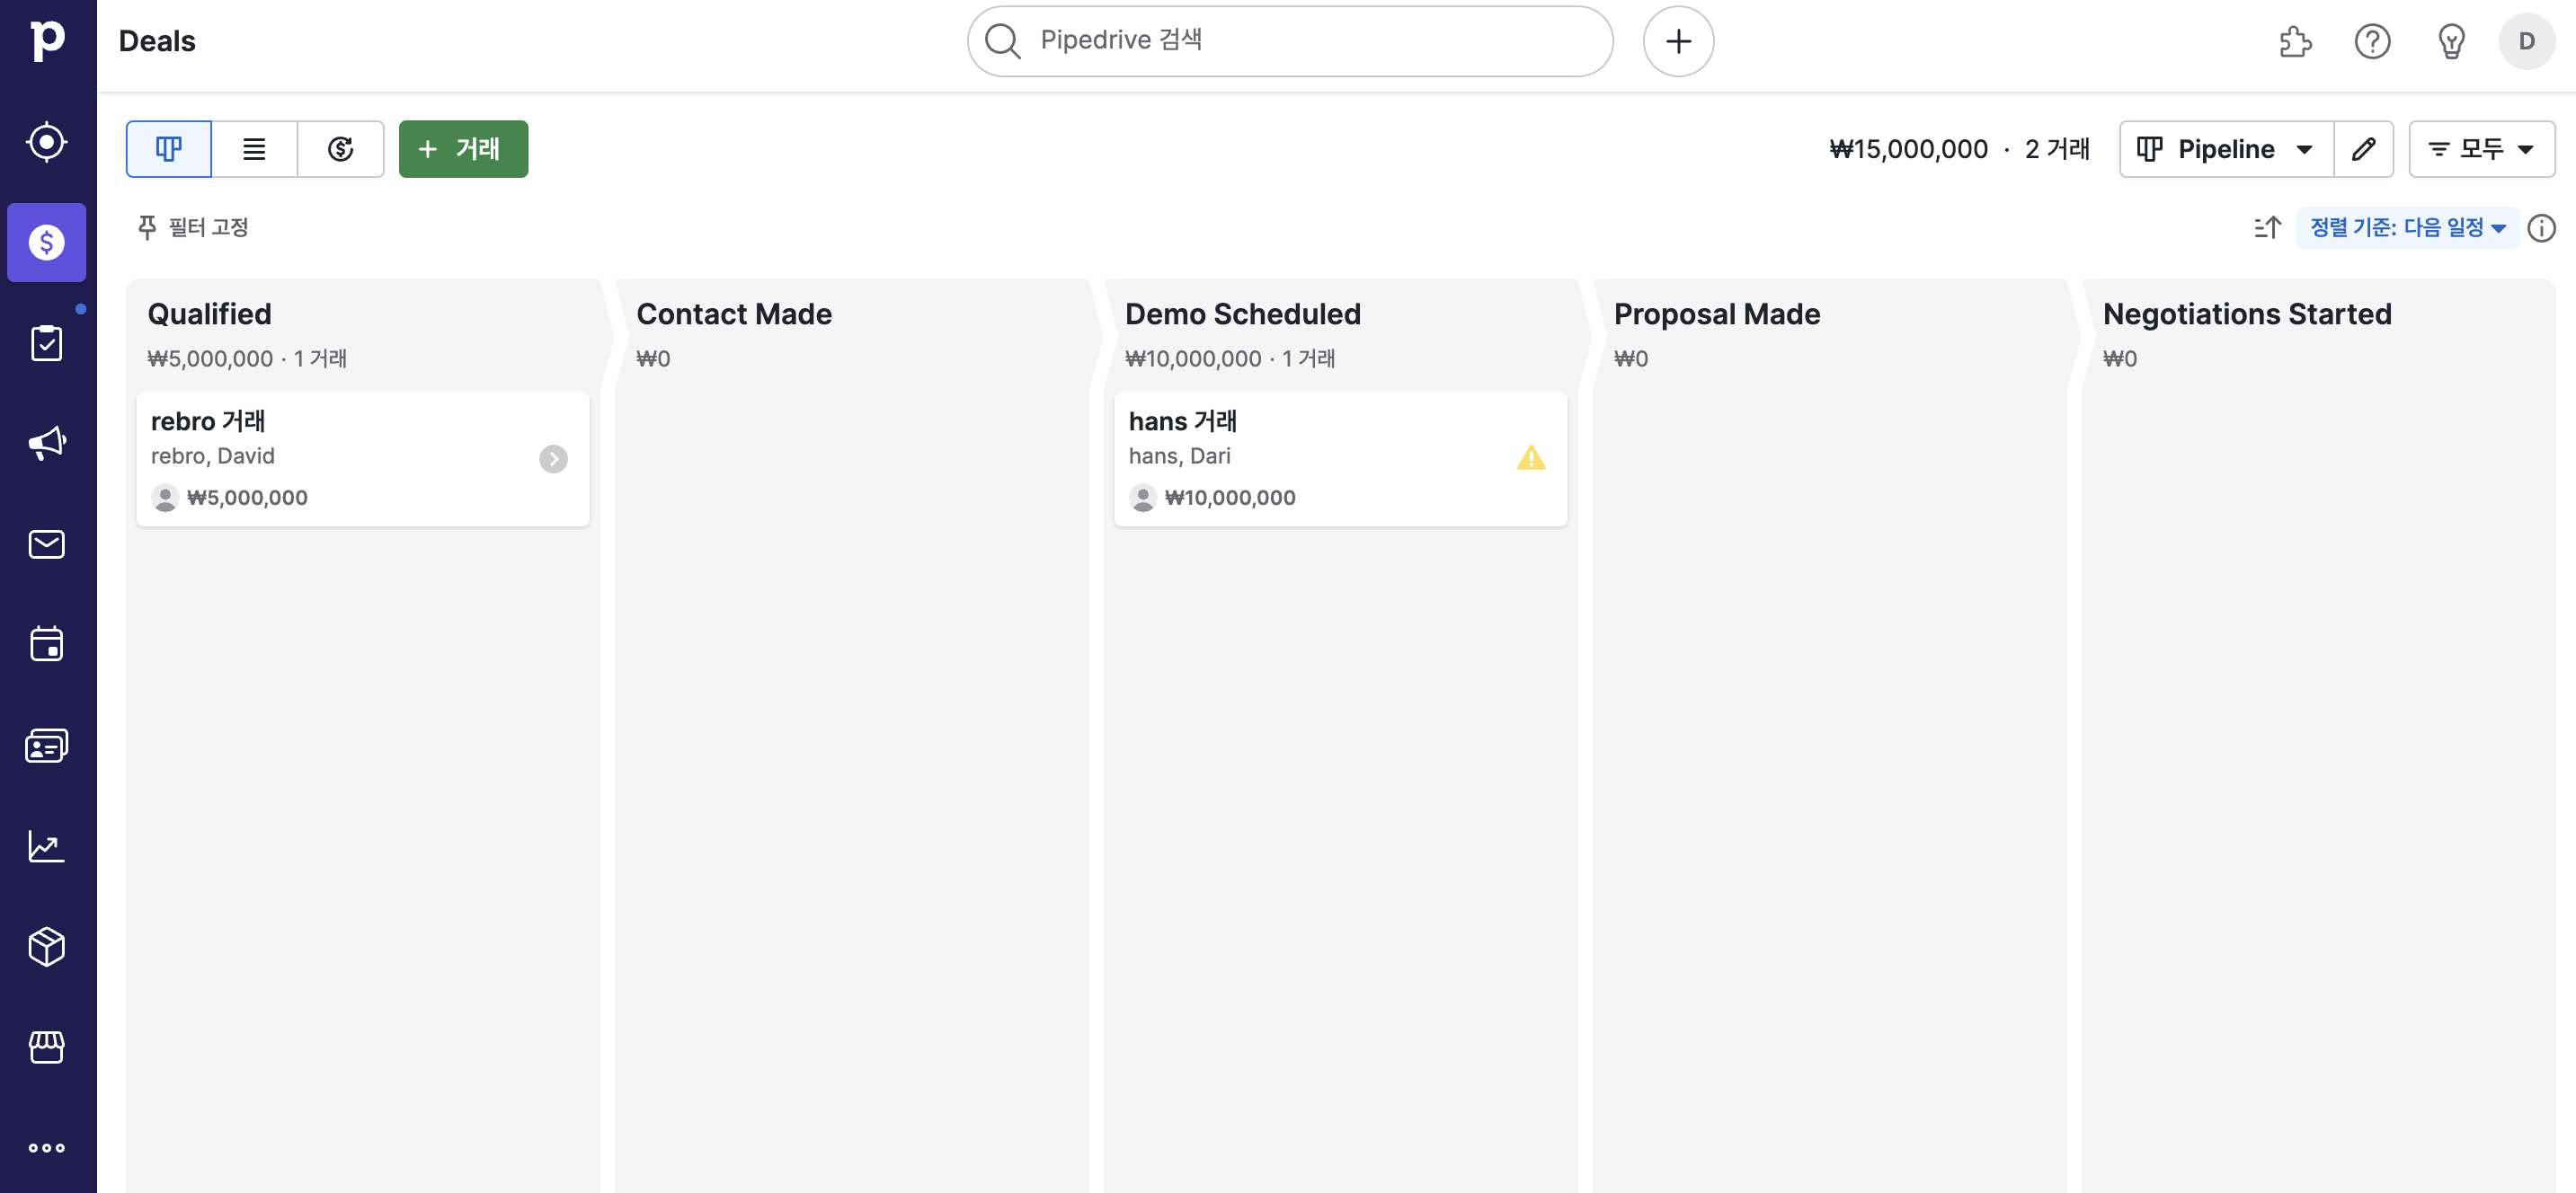
Task: Click the 필터 고정 pin filter link
Action: click(x=193, y=228)
